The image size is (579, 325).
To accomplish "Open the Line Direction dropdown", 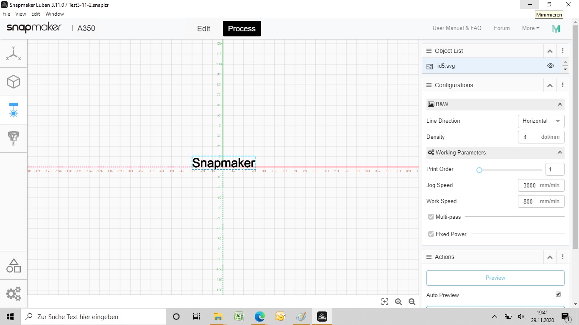I will 541,121.
